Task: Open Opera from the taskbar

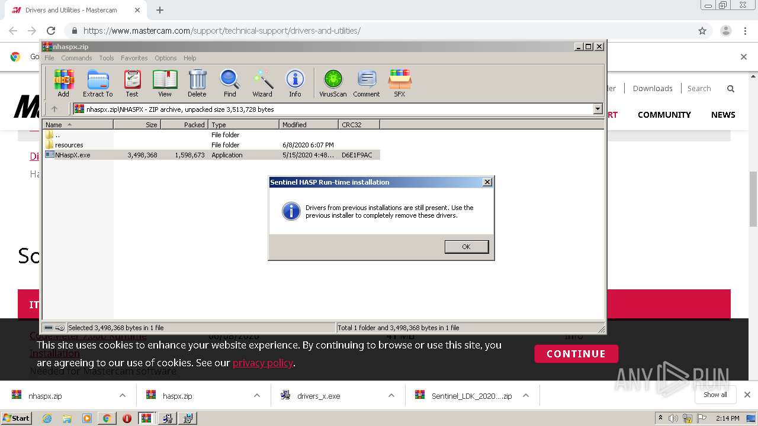Action: coord(127,418)
